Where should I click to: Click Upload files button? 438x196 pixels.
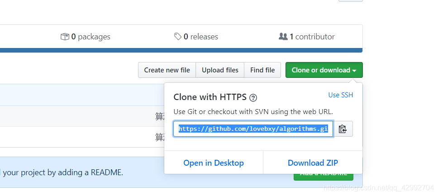pos(220,70)
